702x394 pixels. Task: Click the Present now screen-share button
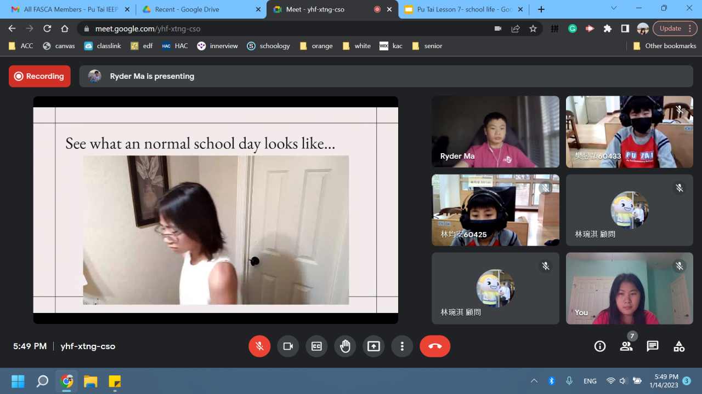pos(373,346)
